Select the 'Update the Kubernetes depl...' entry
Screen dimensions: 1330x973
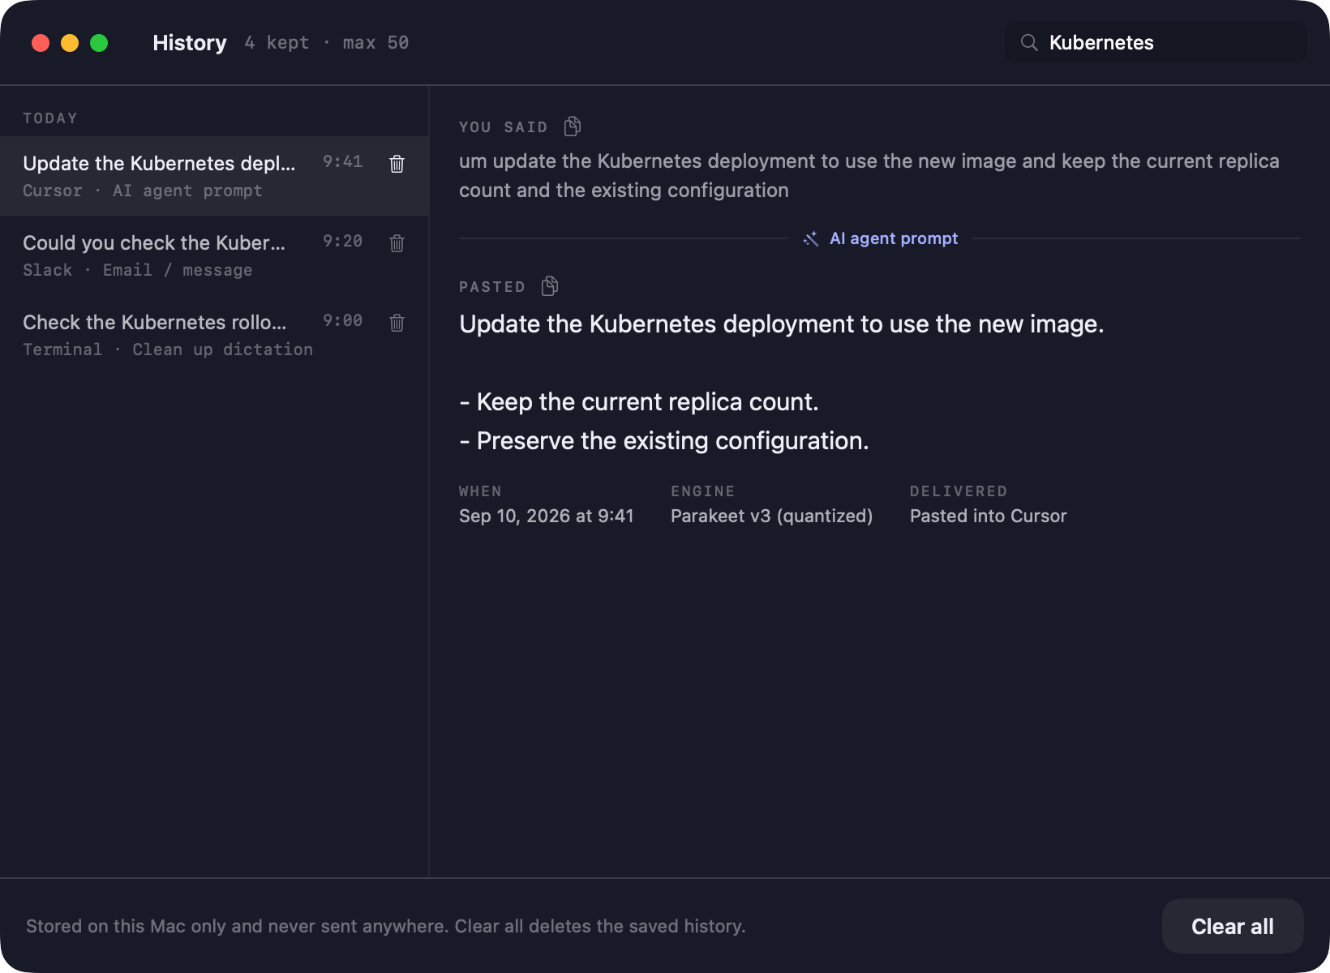pyautogui.click(x=214, y=176)
